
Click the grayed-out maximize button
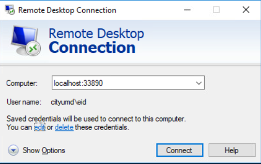pyautogui.click(x=216, y=10)
